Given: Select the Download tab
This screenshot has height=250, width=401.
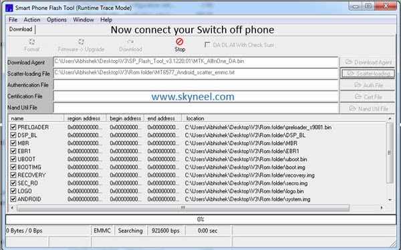Looking at the screenshot, I should click(21, 29).
